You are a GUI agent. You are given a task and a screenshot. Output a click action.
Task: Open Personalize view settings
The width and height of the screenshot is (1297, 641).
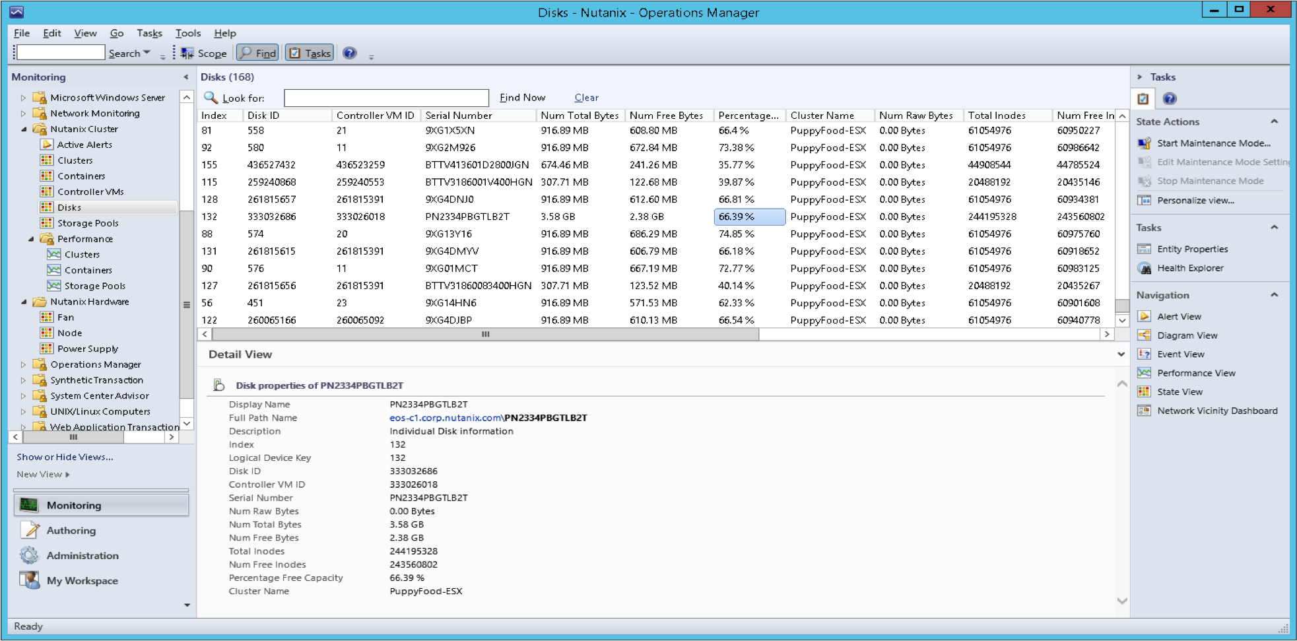1195,200
